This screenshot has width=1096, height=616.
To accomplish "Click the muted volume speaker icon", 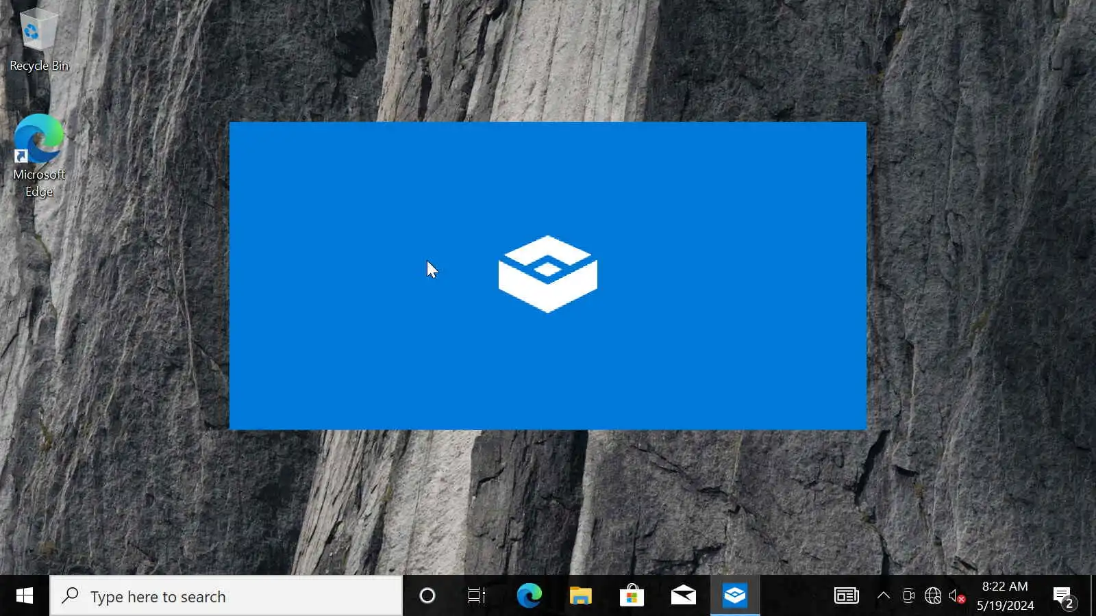I will (x=957, y=596).
